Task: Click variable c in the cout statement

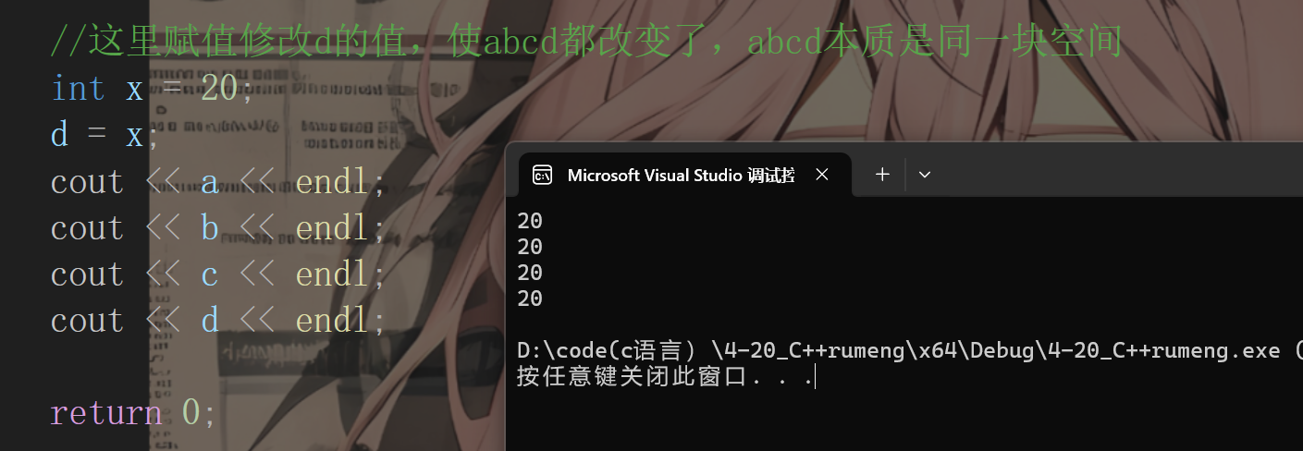Action: pos(210,274)
